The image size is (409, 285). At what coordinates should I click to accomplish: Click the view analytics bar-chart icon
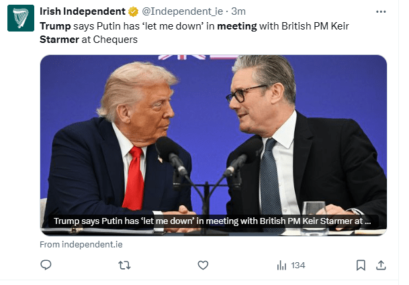tap(282, 266)
